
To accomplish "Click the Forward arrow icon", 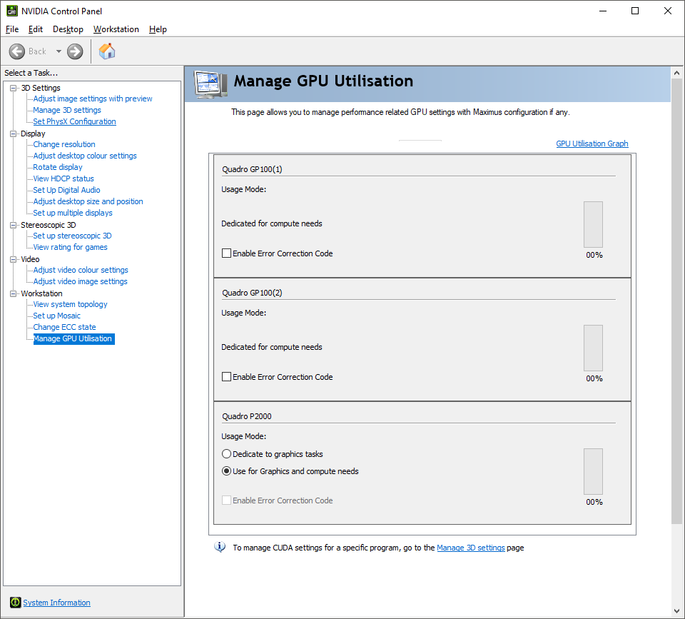I will click(x=75, y=51).
